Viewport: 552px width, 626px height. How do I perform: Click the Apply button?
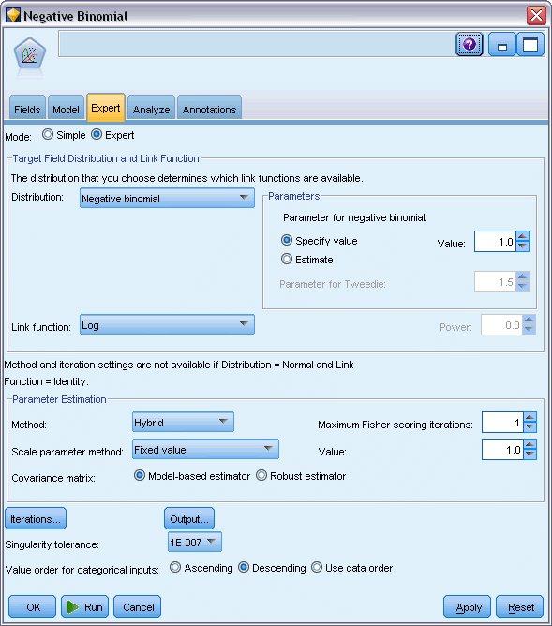469,607
